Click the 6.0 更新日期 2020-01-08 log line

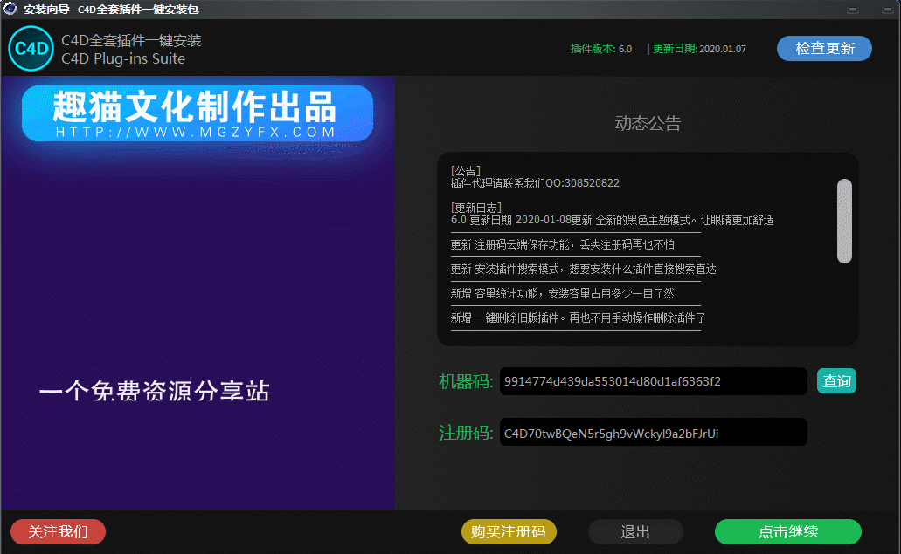[612, 220]
